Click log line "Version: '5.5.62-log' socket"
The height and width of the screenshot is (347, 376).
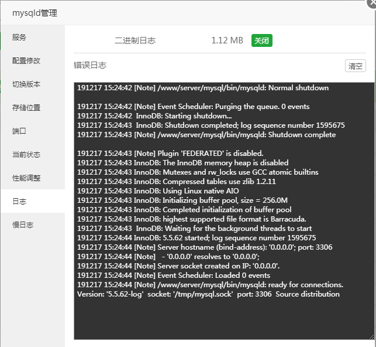pos(208,294)
